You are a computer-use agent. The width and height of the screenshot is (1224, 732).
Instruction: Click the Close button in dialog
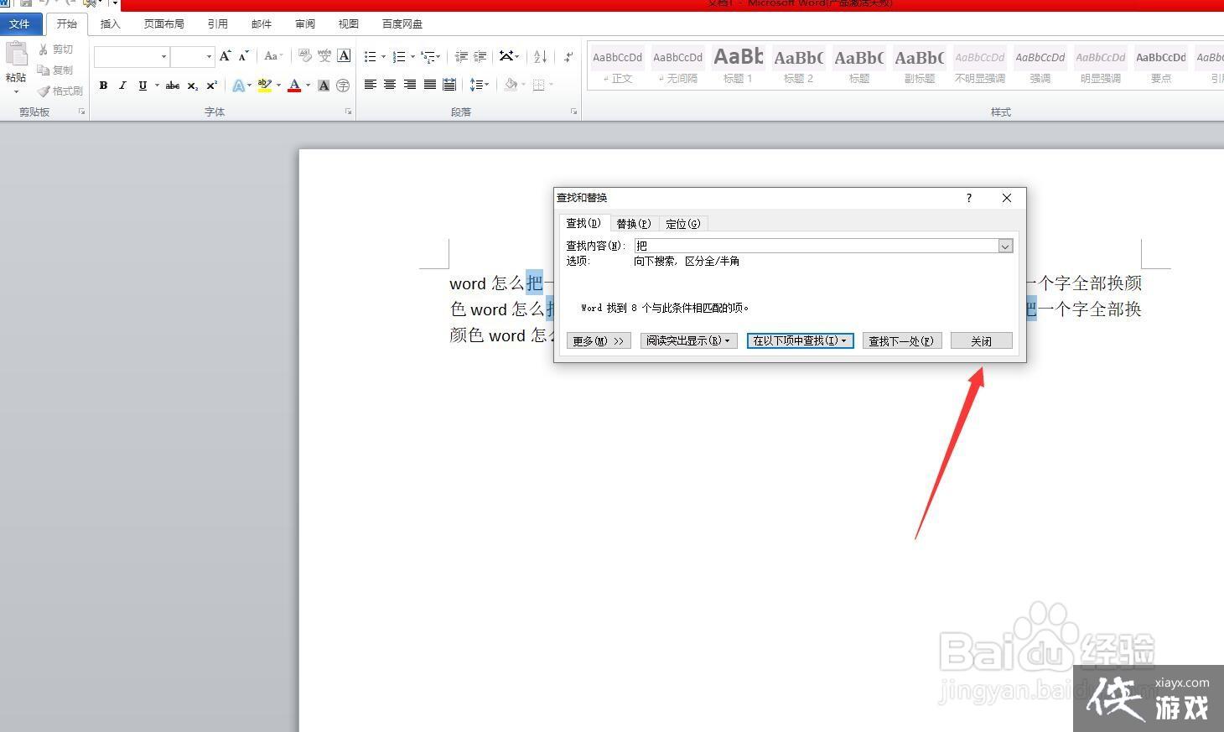pos(981,340)
